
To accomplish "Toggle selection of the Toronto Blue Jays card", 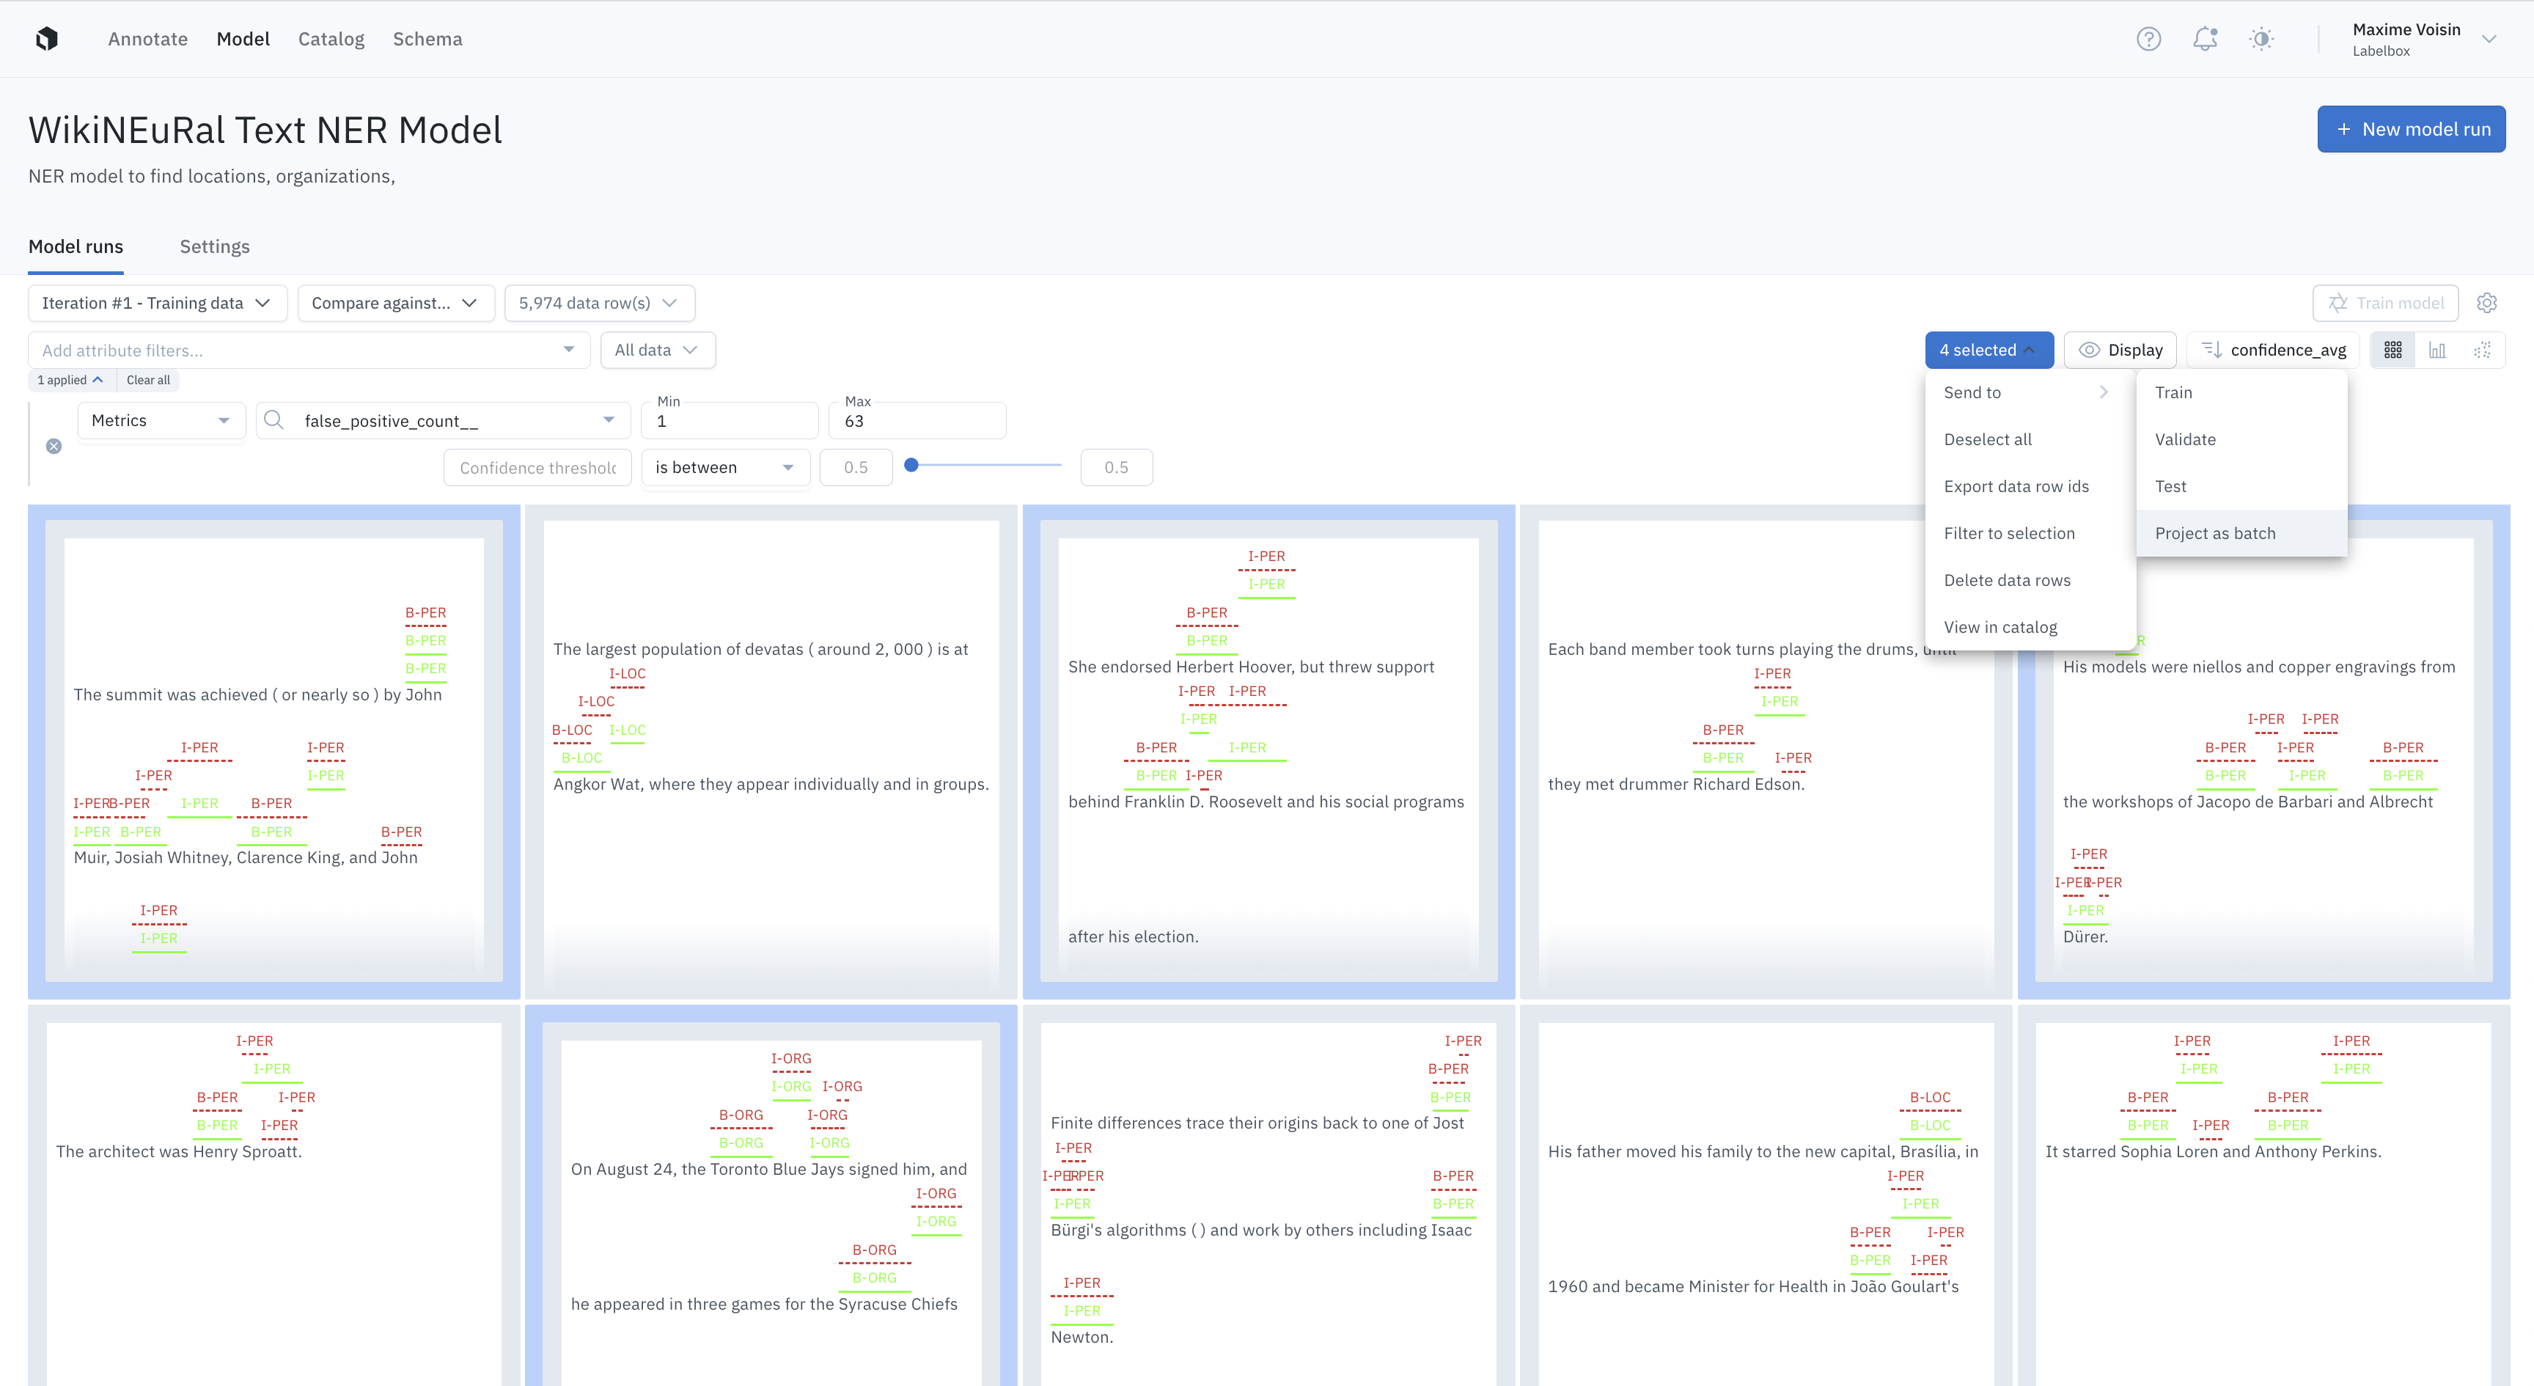I will [x=771, y=1196].
